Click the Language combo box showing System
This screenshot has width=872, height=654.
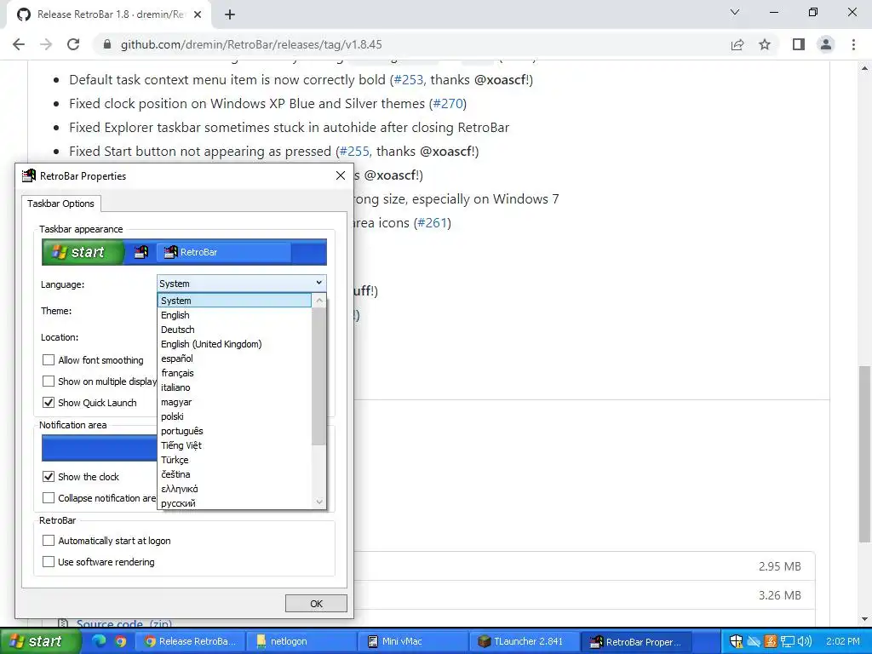(241, 283)
